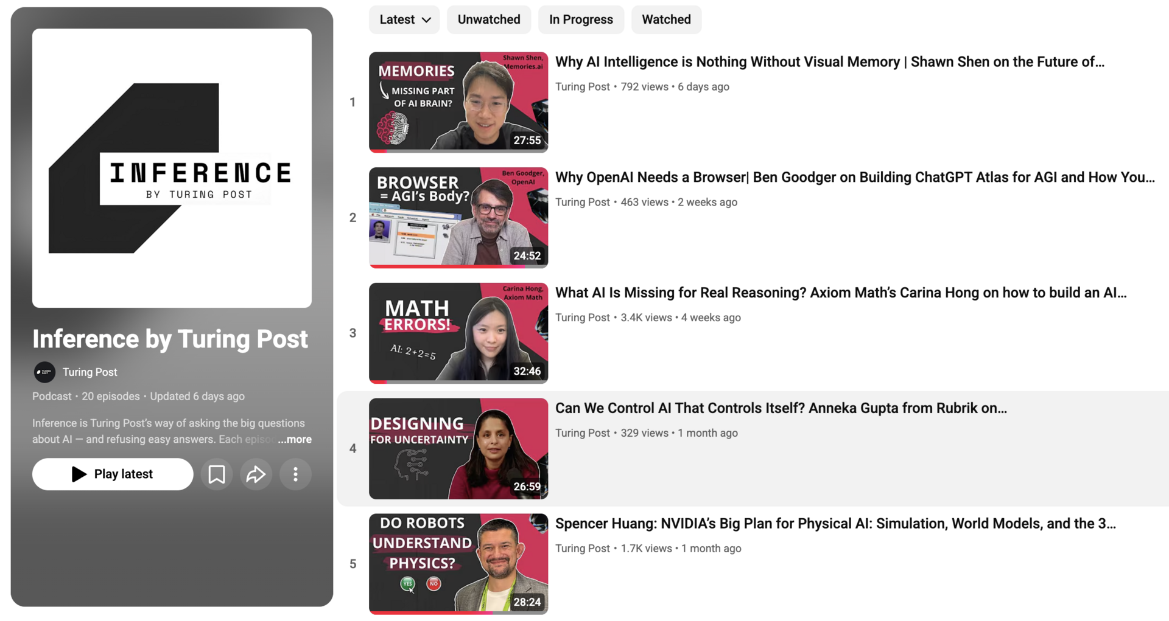Click the Ben Goodger ChatGPT Atlas title

(x=854, y=178)
